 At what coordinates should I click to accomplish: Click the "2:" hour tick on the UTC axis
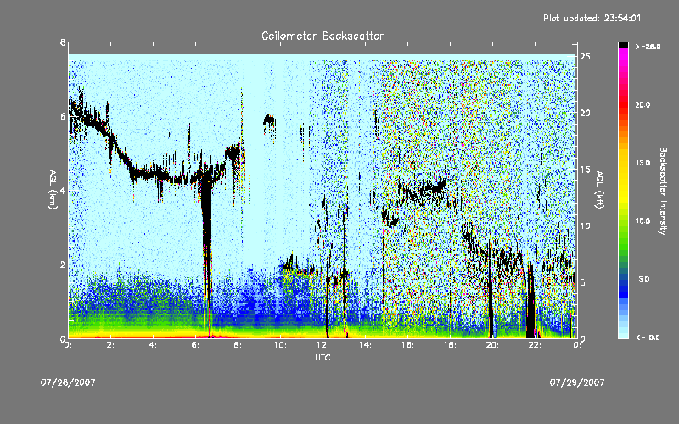pos(110,345)
